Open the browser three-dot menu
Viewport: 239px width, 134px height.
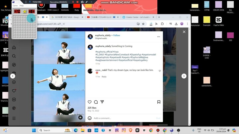coord(187,24)
